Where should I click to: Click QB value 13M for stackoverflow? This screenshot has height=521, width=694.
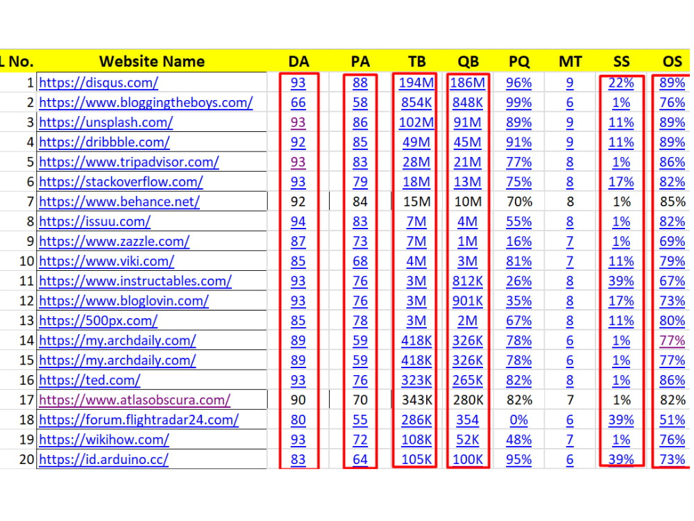[x=468, y=182]
